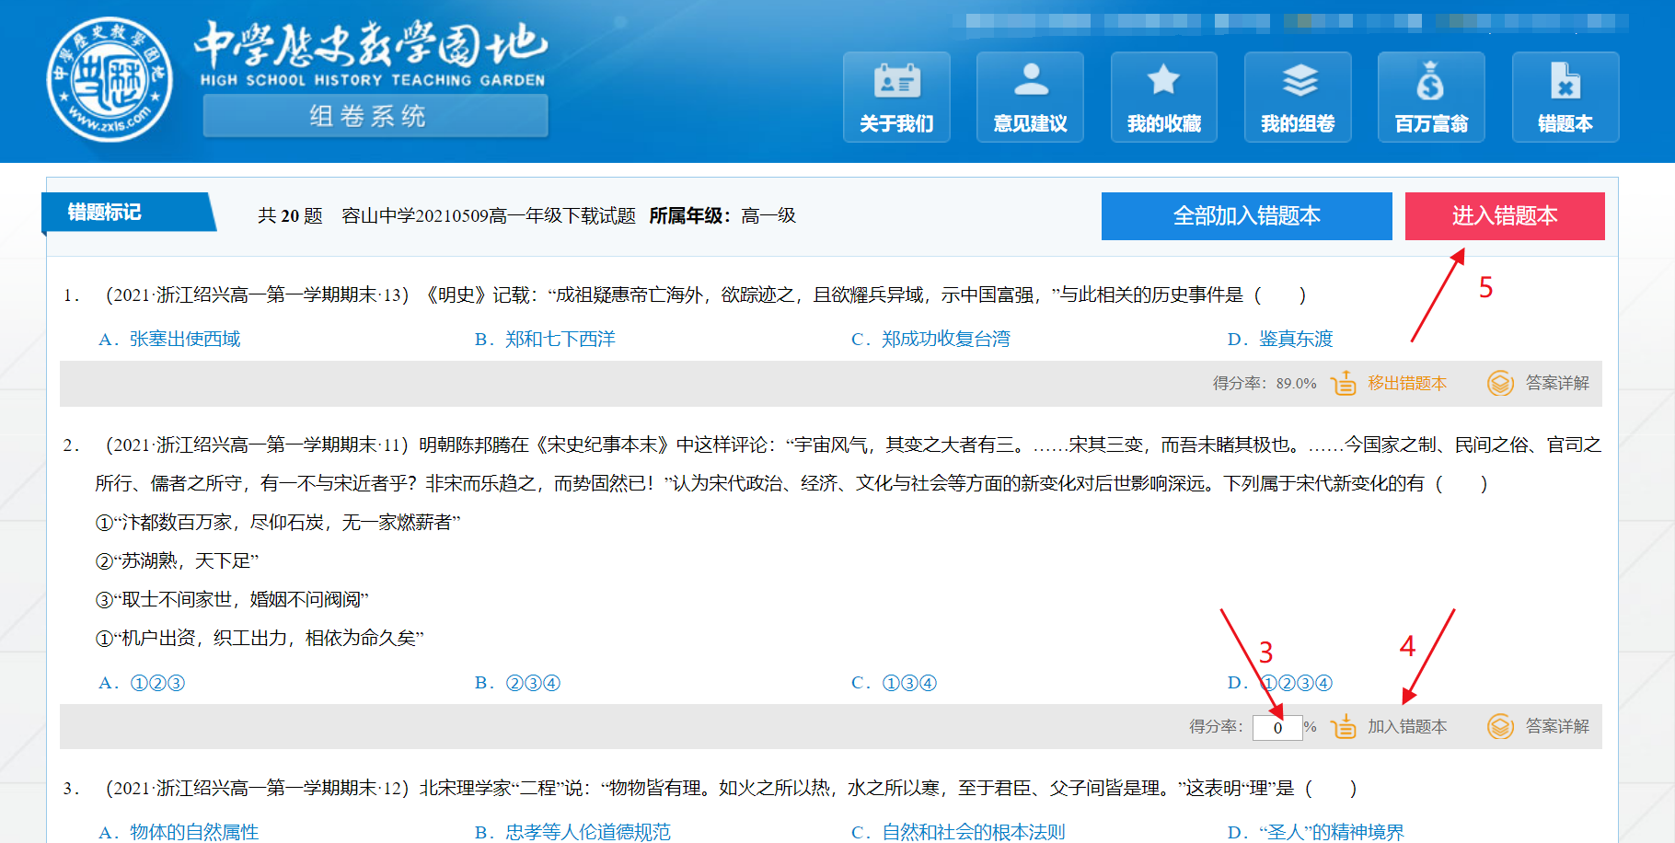Click 答案详解 icon for question 1

[1500, 383]
